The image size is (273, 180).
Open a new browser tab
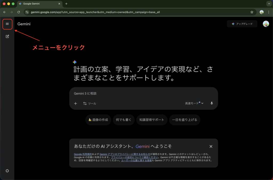click(x=66, y=4)
